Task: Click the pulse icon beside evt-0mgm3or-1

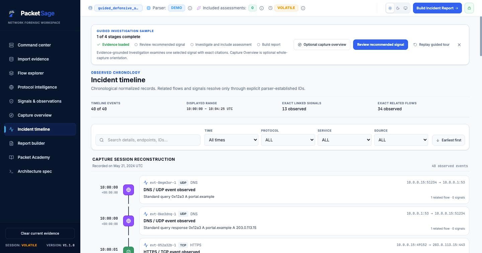Action: click(146, 183)
